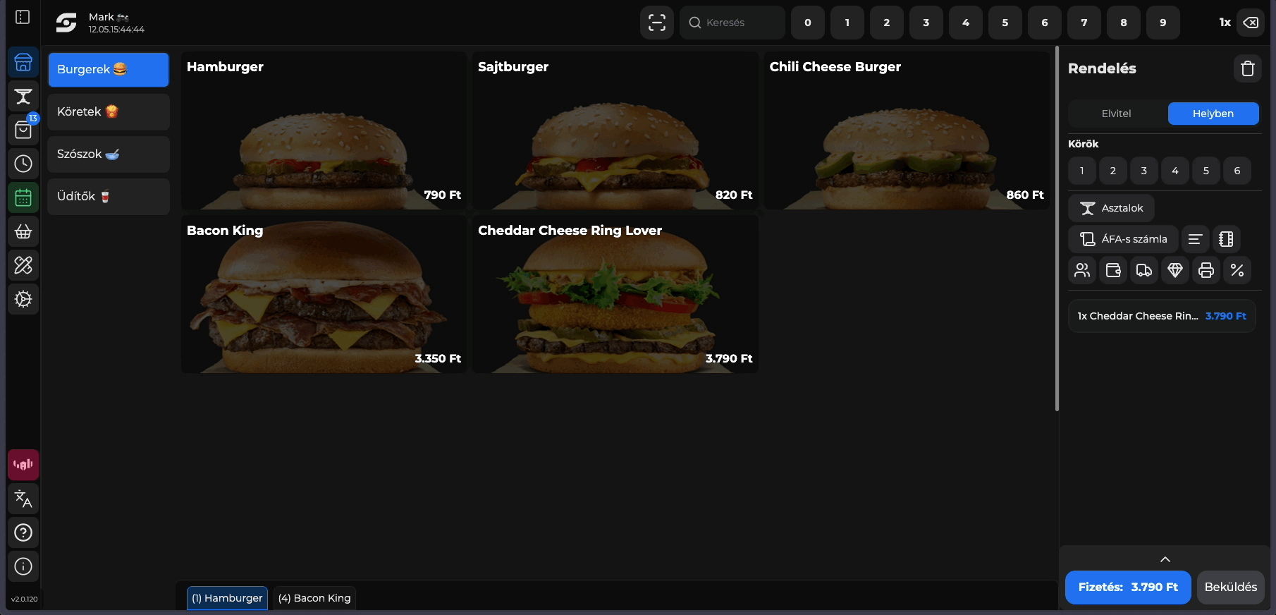The width and height of the screenshot is (1276, 615).
Task: Click the Beküldés button
Action: click(x=1230, y=587)
